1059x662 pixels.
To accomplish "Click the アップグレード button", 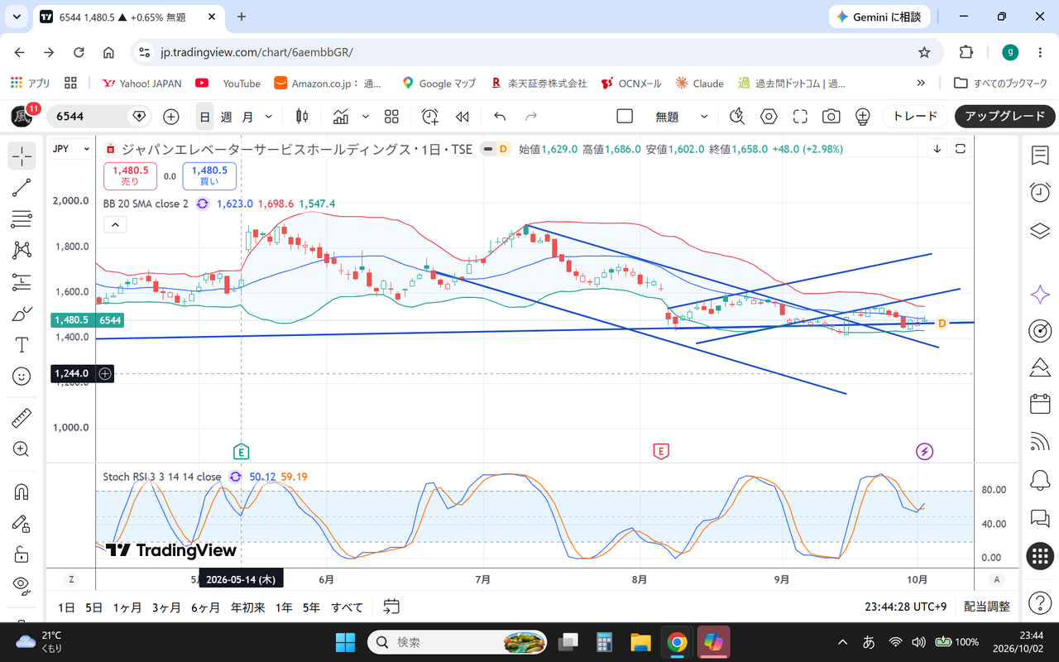I will pyautogui.click(x=1005, y=117).
